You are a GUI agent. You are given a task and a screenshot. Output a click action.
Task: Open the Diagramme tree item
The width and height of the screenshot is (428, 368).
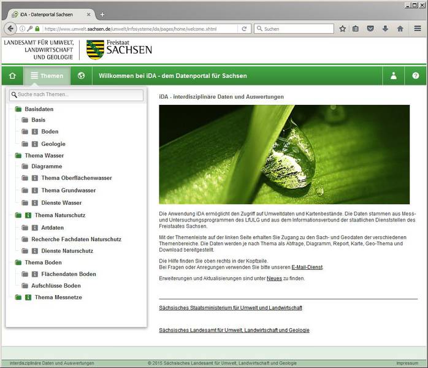pyautogui.click(x=47, y=167)
